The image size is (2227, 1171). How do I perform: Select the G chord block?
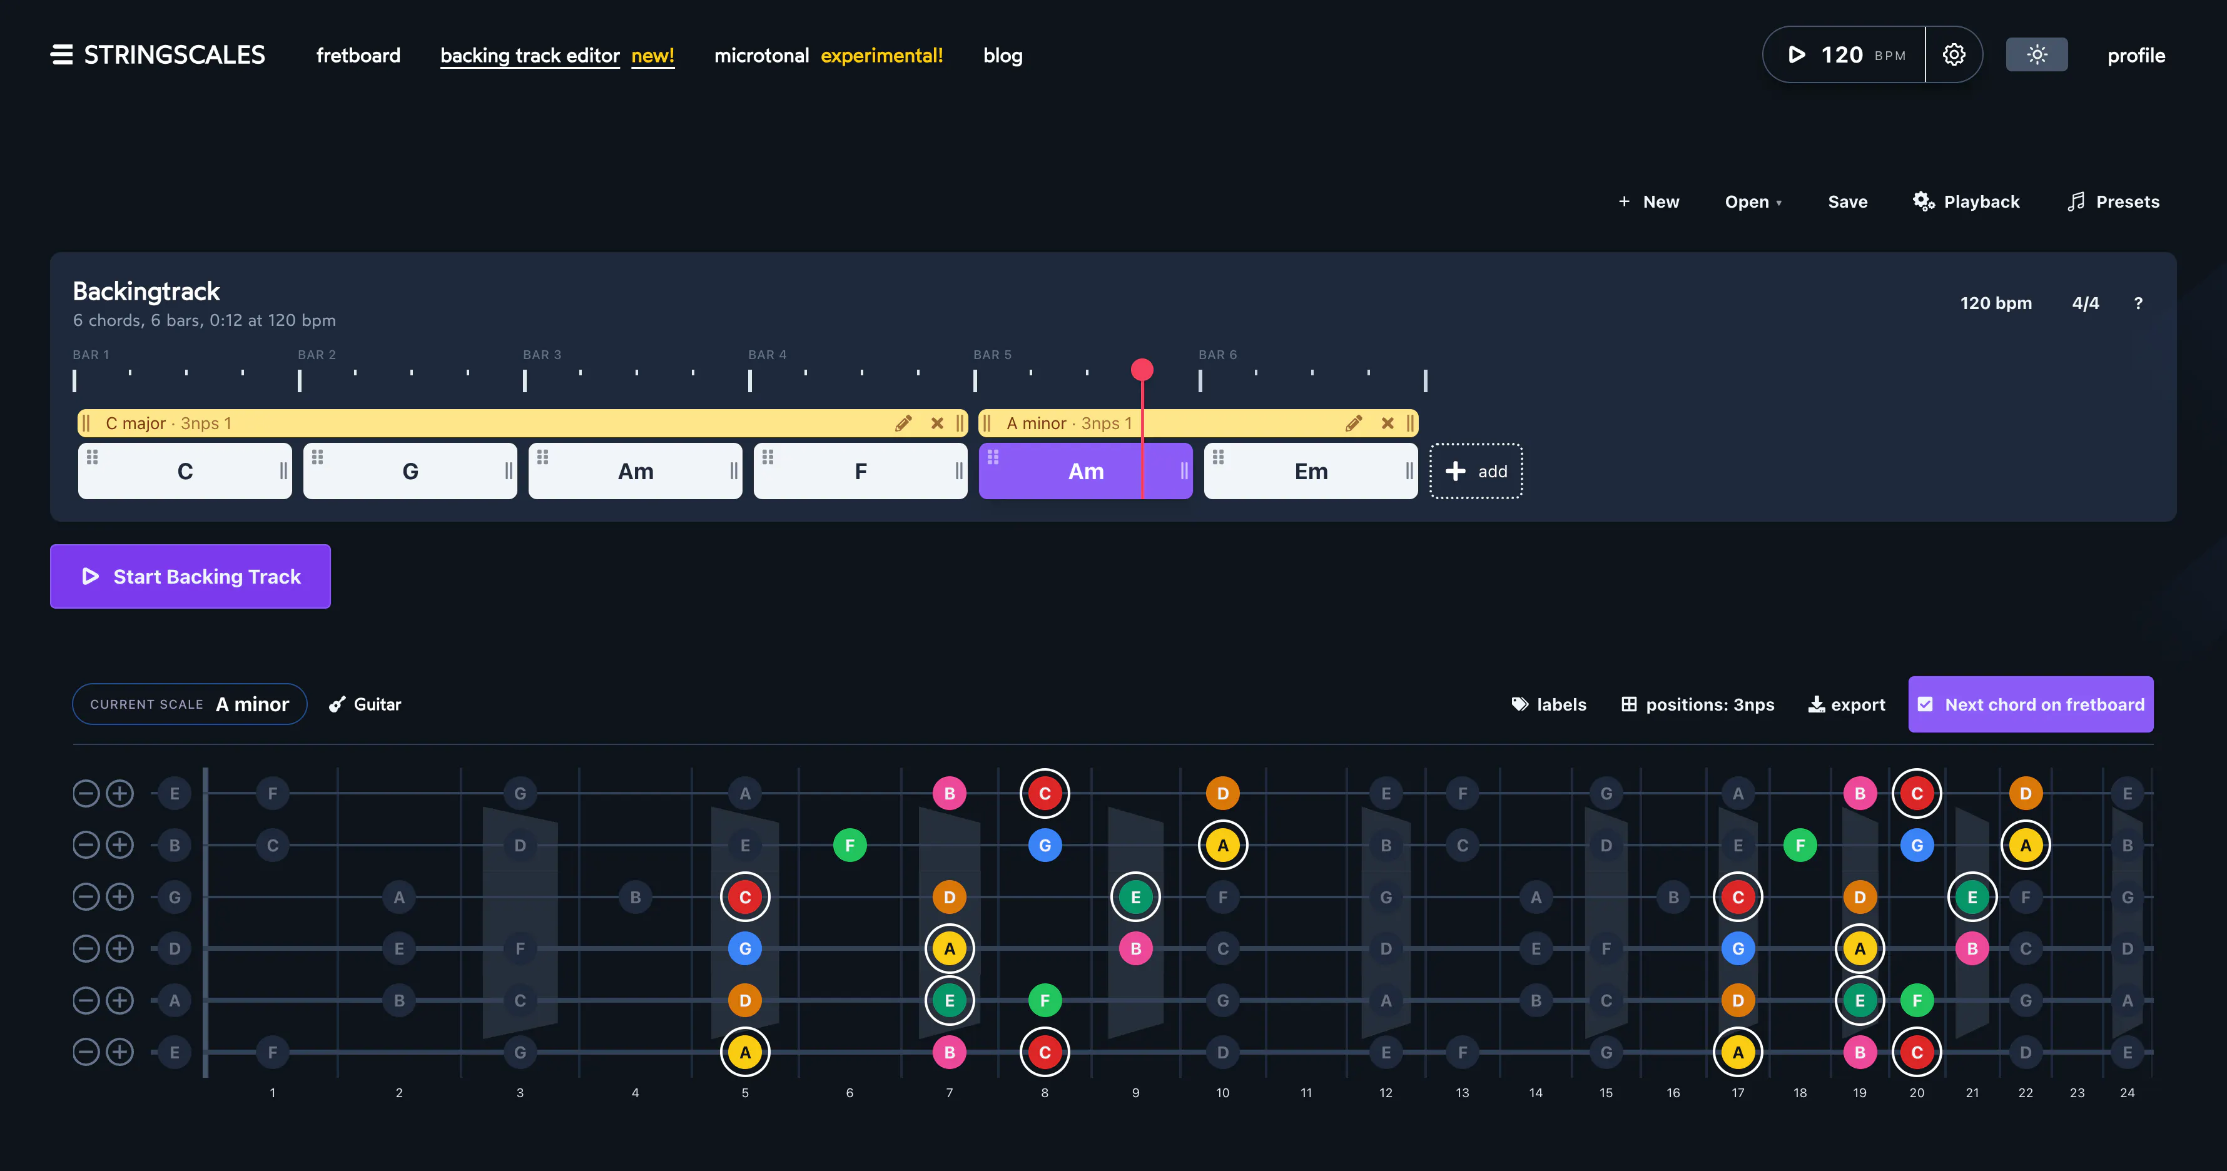410,471
